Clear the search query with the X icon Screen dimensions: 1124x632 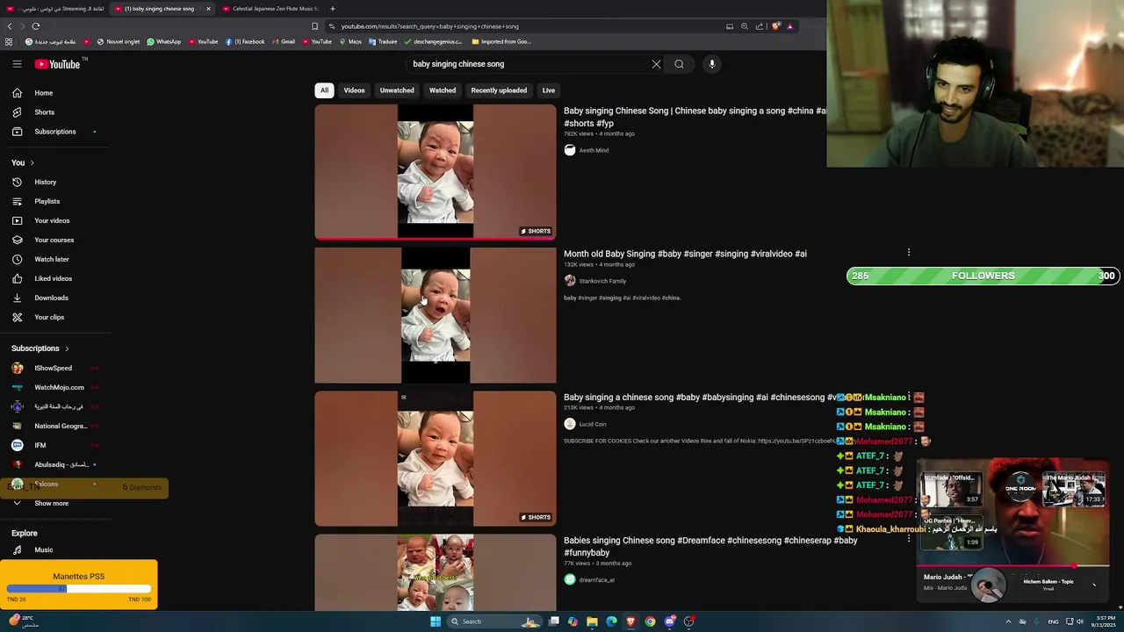[x=656, y=64]
